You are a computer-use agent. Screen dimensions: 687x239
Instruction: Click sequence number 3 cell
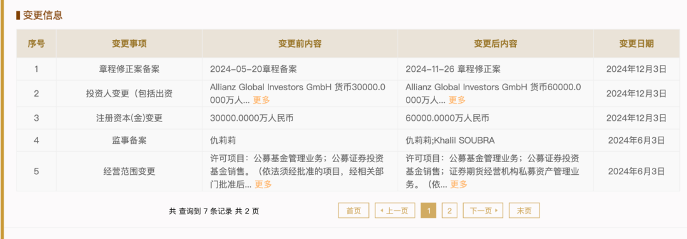click(x=36, y=118)
